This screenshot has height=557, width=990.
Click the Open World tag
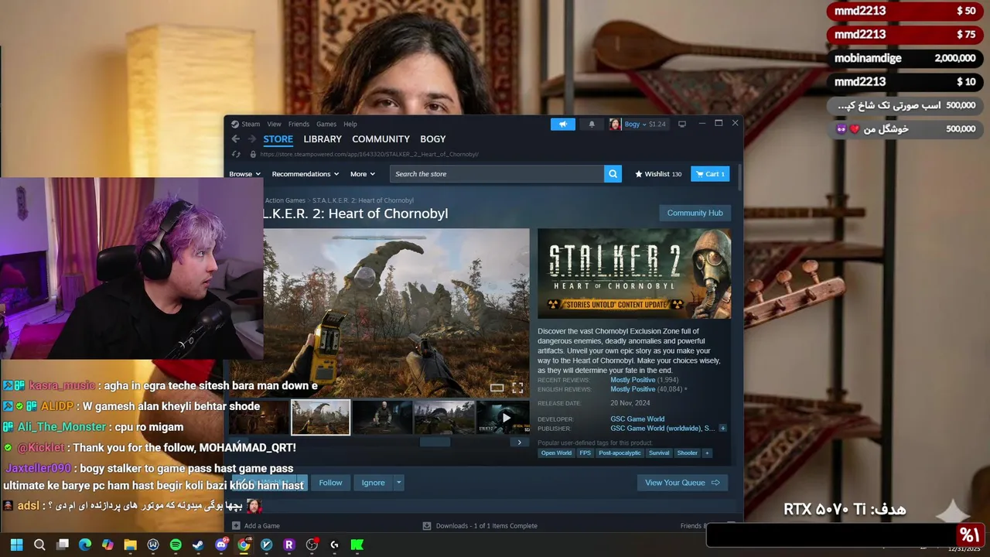(x=556, y=453)
